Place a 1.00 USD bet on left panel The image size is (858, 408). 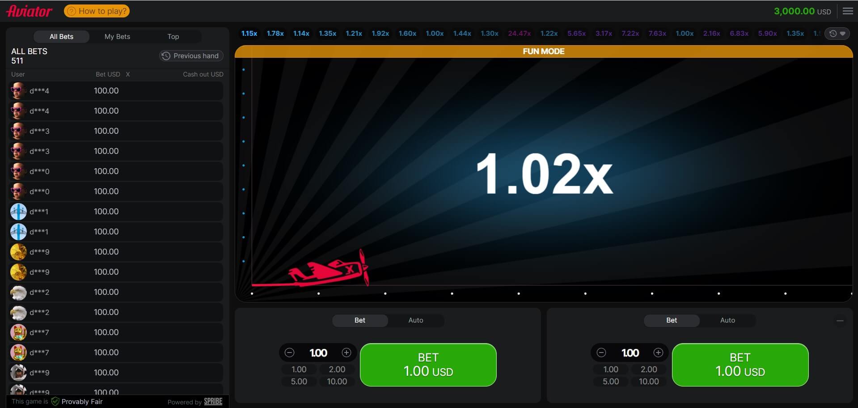point(428,364)
